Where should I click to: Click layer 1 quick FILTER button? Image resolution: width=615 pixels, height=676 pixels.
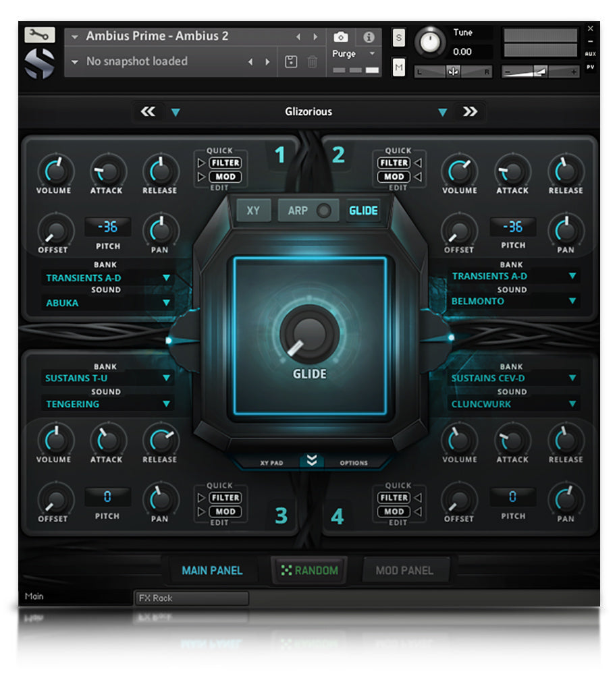click(224, 163)
